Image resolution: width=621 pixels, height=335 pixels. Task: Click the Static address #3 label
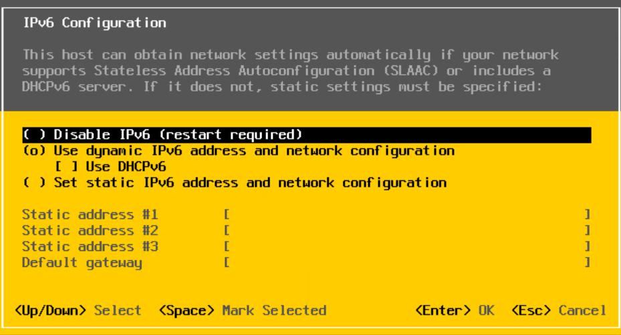(x=90, y=247)
